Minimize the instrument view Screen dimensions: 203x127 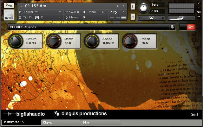coord(199,8)
